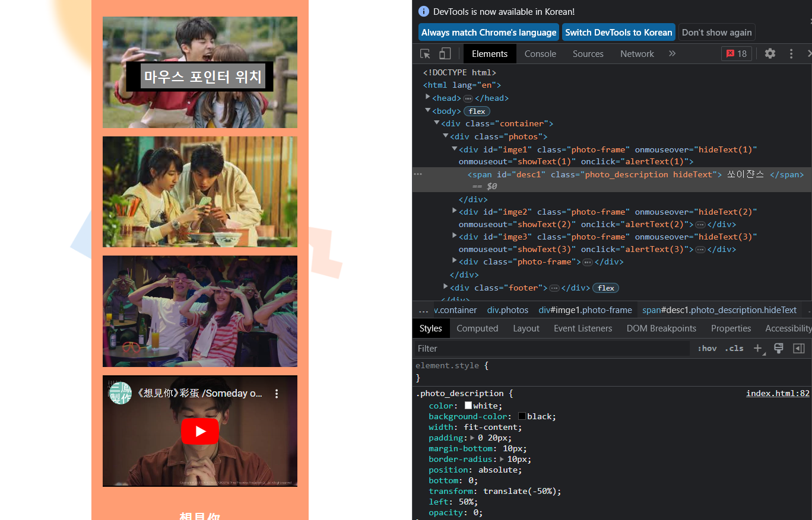Open the Event Listeners sub-tab

[583, 328]
